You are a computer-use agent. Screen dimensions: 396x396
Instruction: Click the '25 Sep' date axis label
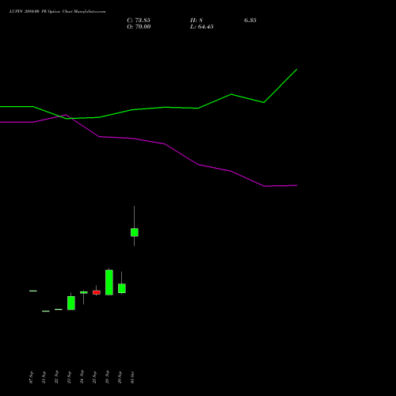pos(94,377)
